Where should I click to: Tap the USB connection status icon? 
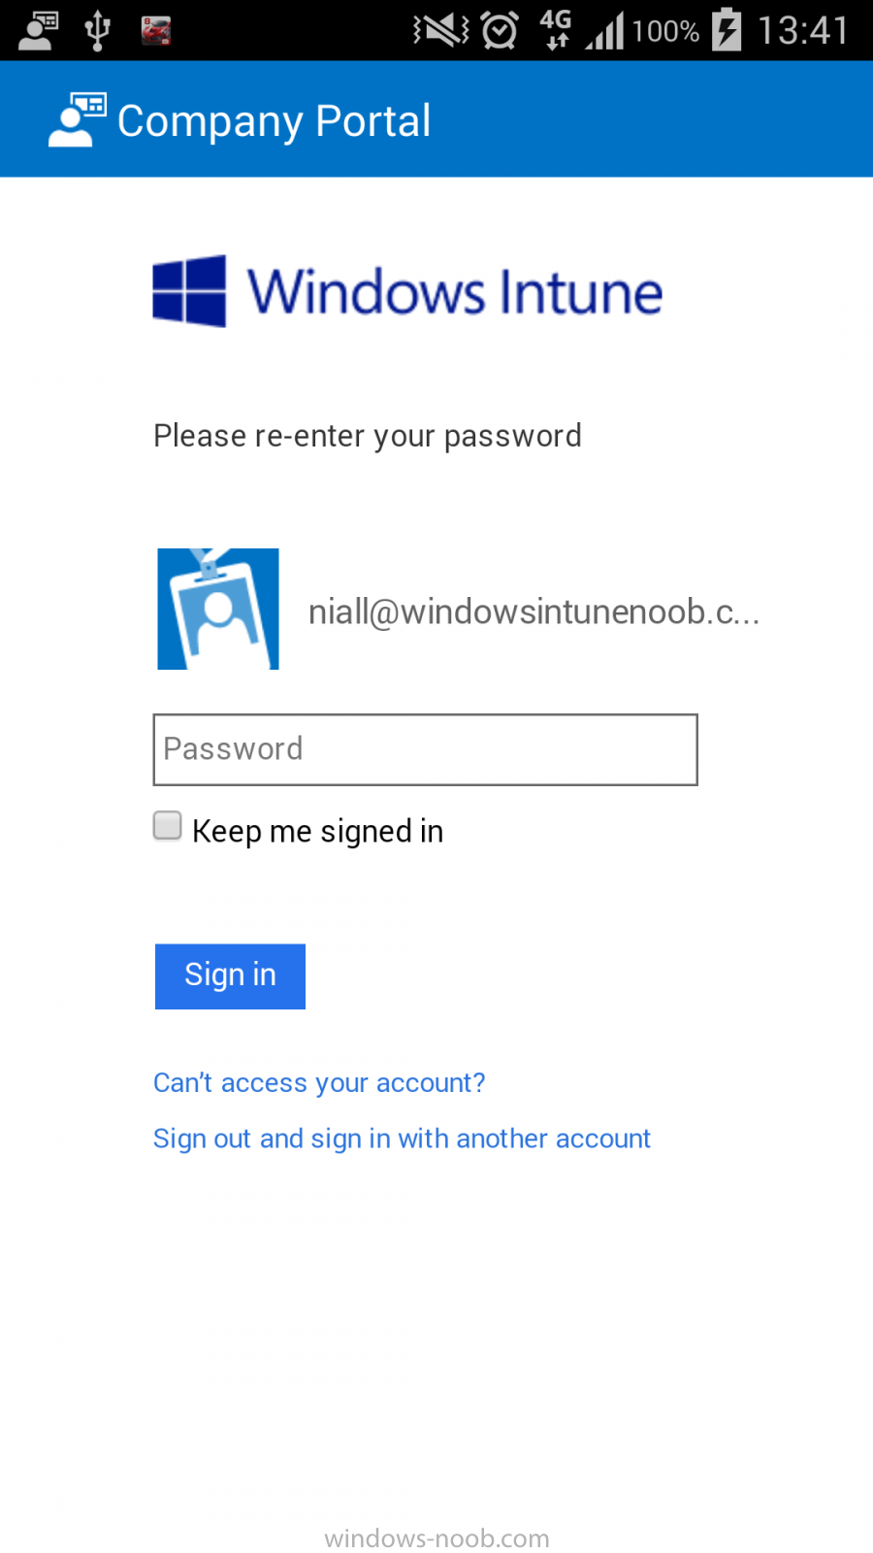pyautogui.click(x=97, y=30)
